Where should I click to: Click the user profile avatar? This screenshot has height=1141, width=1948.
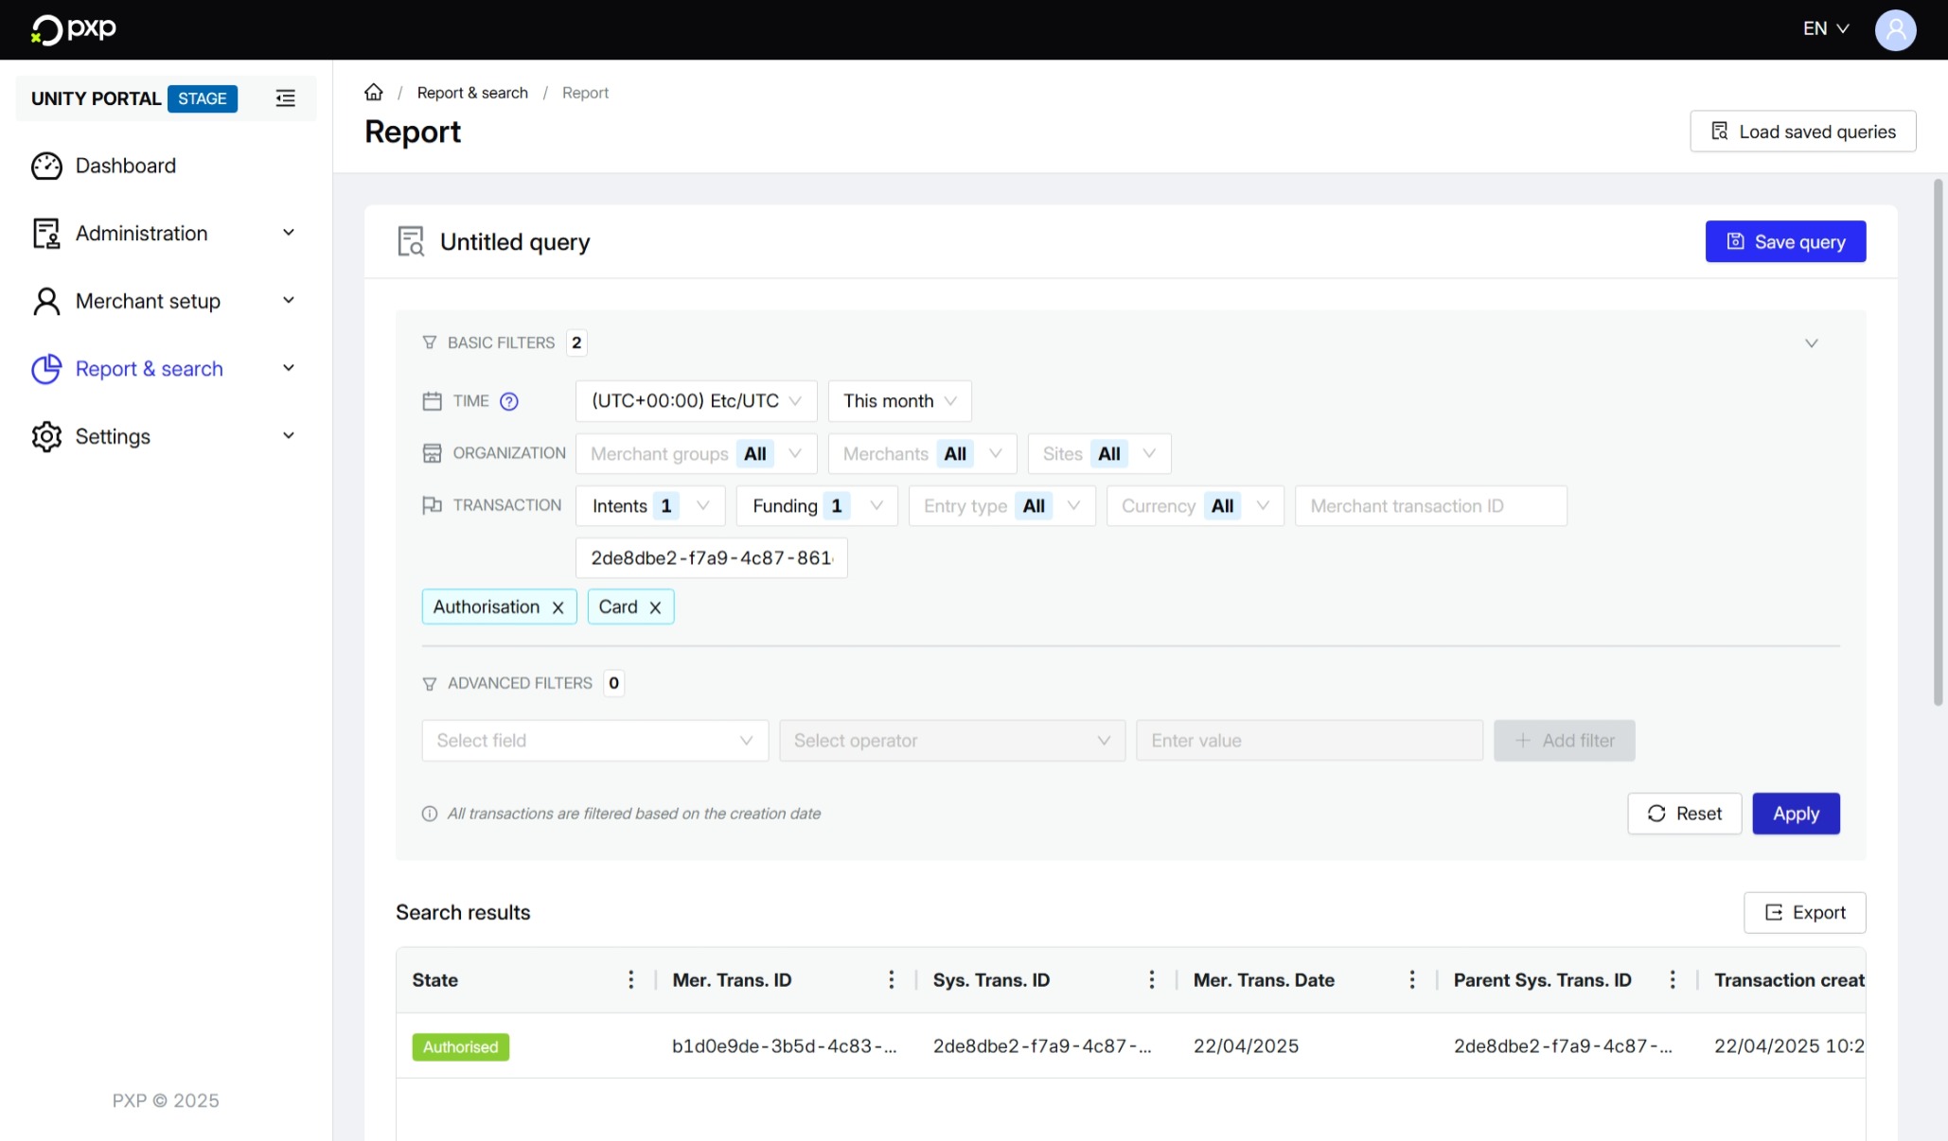(1895, 29)
